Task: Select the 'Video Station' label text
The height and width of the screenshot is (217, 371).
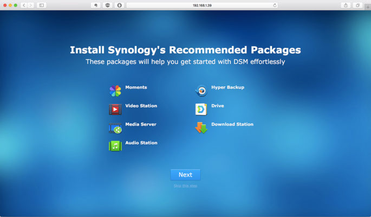Action: 141,106
